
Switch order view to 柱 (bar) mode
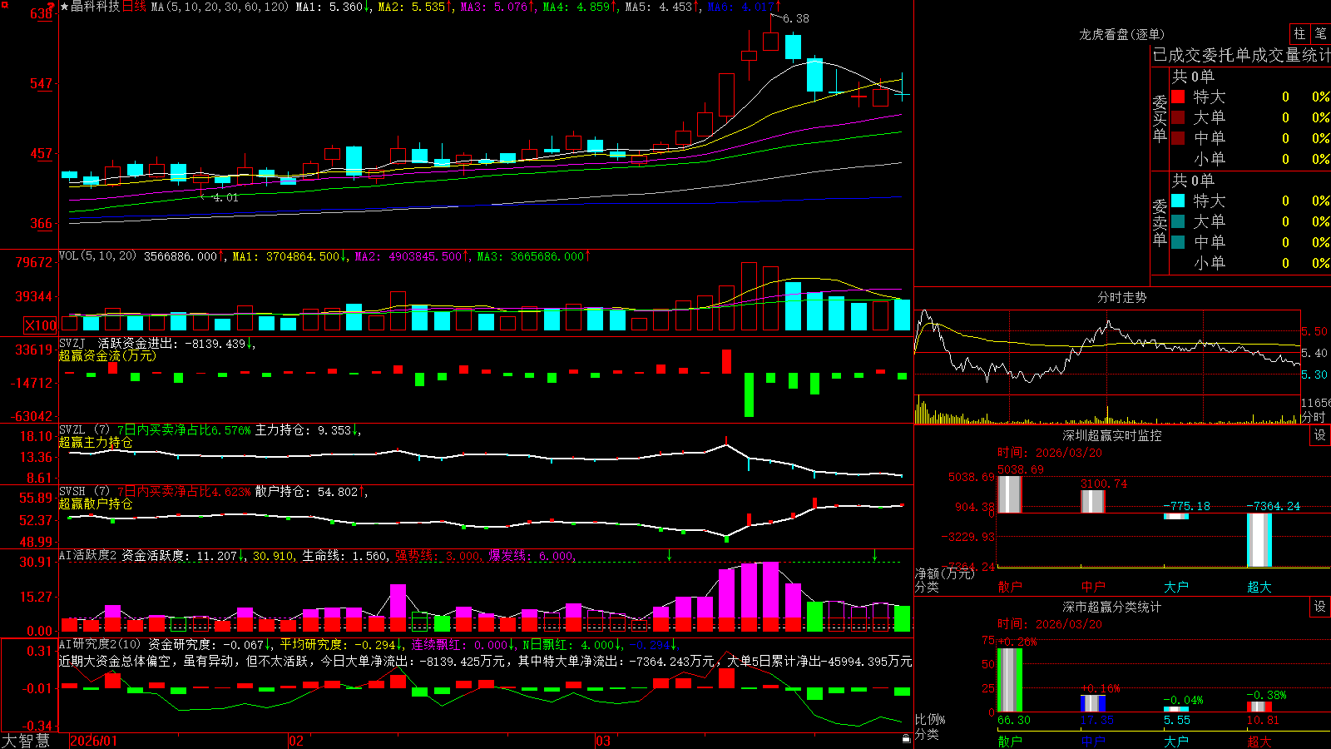[1299, 33]
